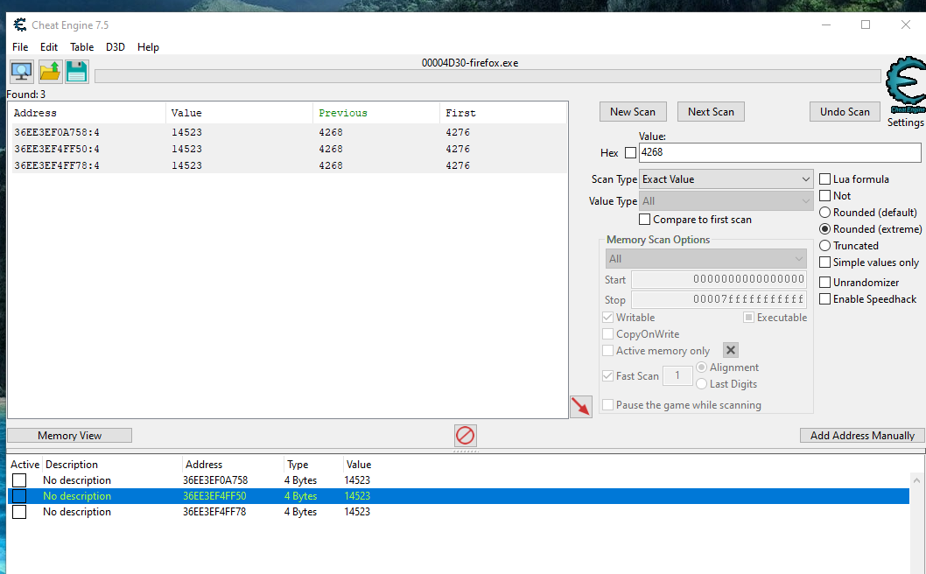Sort results by Address column header
This screenshot has height=574, width=926.
click(x=87, y=113)
